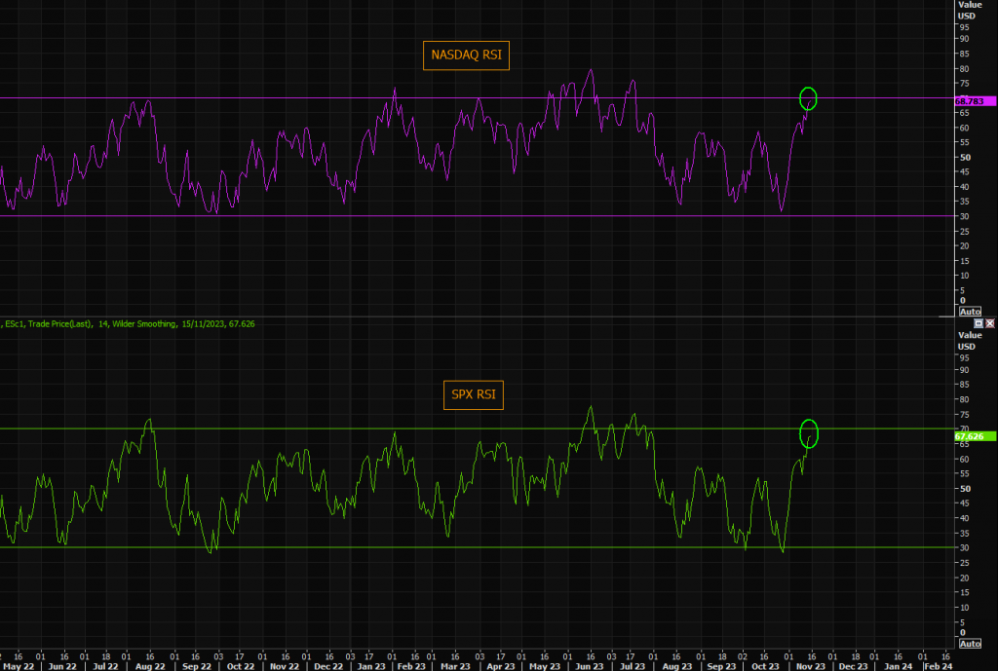Click the 67.626 SPX value tag
This screenshot has height=671, width=998.
[x=970, y=437]
